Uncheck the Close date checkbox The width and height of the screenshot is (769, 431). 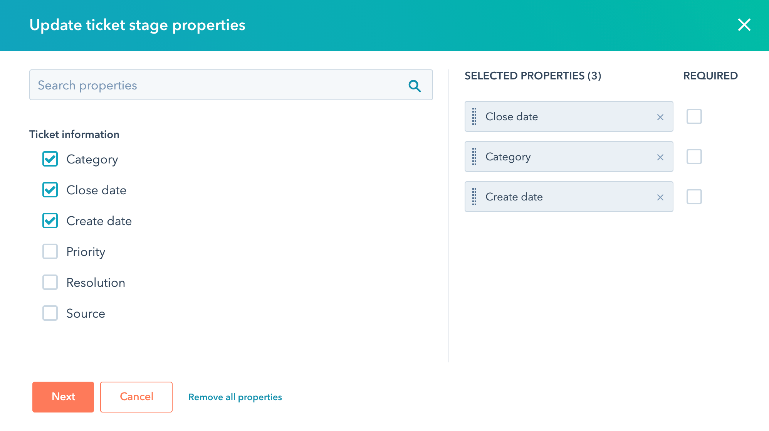click(x=50, y=190)
